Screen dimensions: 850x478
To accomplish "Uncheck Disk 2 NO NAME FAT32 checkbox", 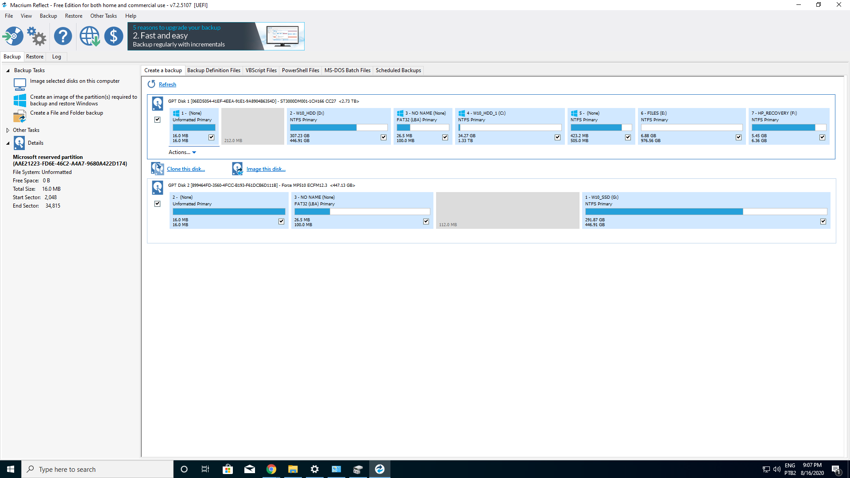I will coord(426,221).
